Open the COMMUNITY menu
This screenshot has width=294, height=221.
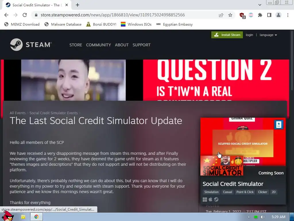pos(98,45)
